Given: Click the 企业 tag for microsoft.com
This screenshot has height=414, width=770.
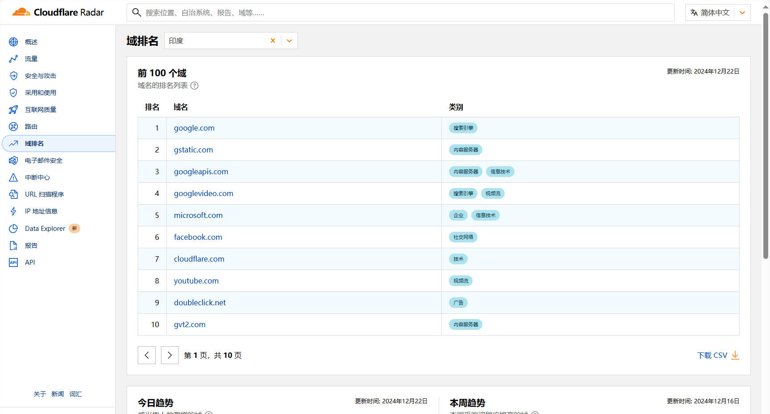Looking at the screenshot, I should tap(458, 215).
